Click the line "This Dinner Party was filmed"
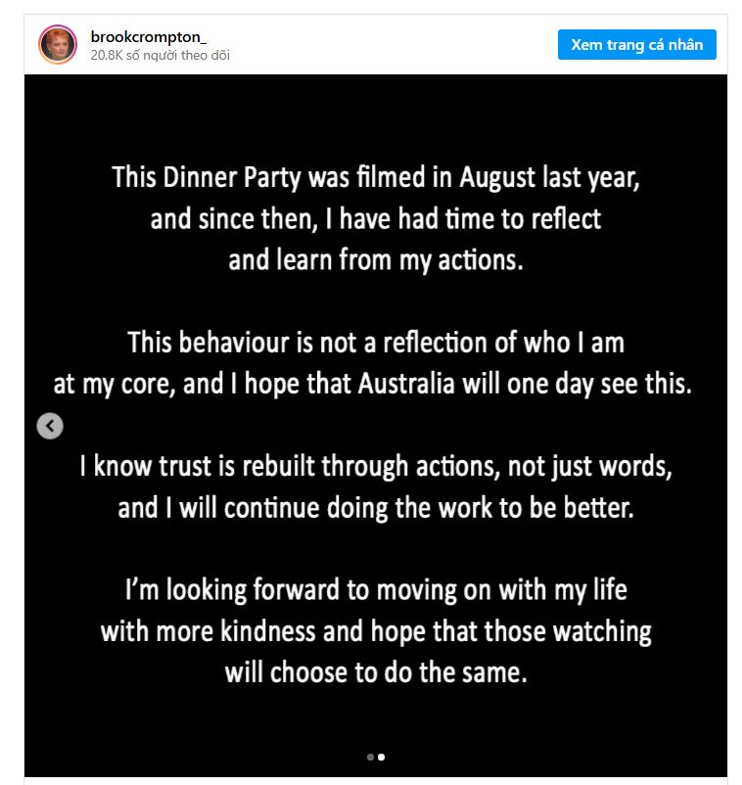The width and height of the screenshot is (742, 785). [x=376, y=177]
